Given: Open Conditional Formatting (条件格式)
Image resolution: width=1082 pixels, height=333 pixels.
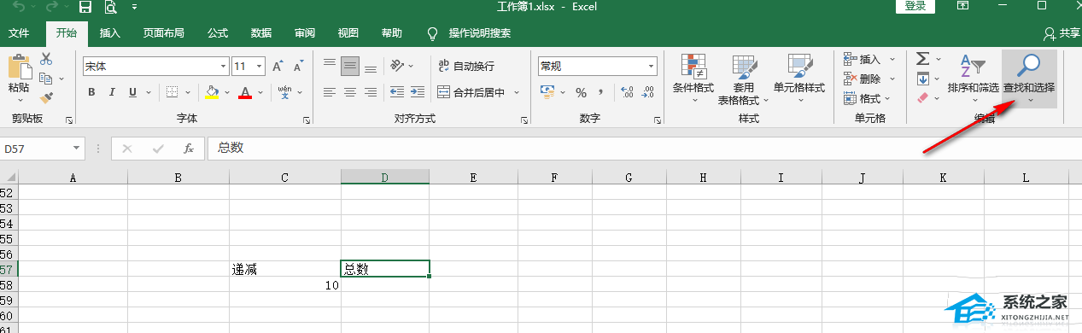Looking at the screenshot, I should tap(693, 79).
